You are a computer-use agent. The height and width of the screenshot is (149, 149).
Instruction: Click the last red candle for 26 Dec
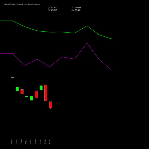click(51, 105)
